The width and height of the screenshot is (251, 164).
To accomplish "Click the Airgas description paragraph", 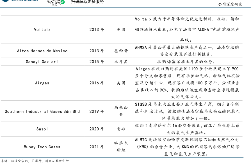I will pos(187,83).
